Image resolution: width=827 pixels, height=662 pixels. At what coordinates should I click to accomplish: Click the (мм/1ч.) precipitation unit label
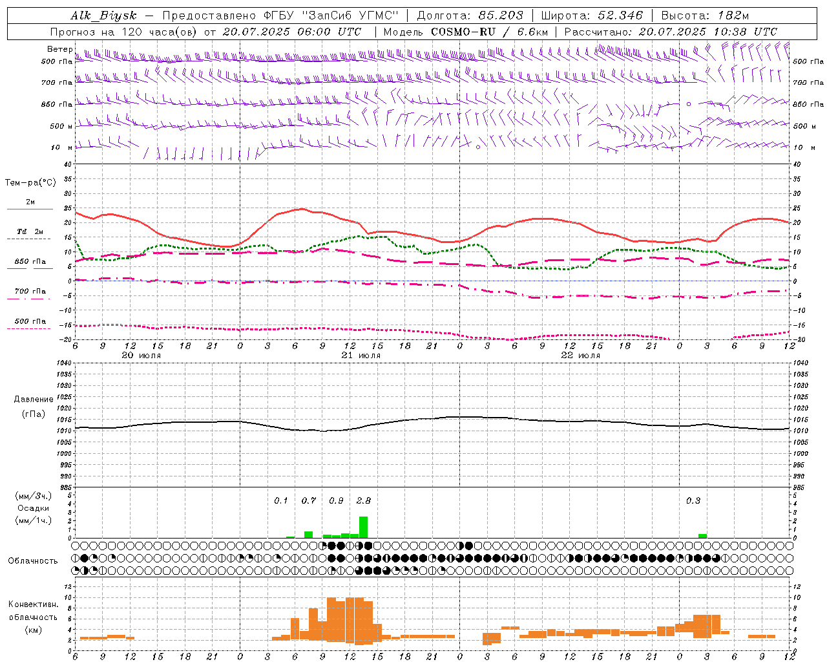(34, 520)
